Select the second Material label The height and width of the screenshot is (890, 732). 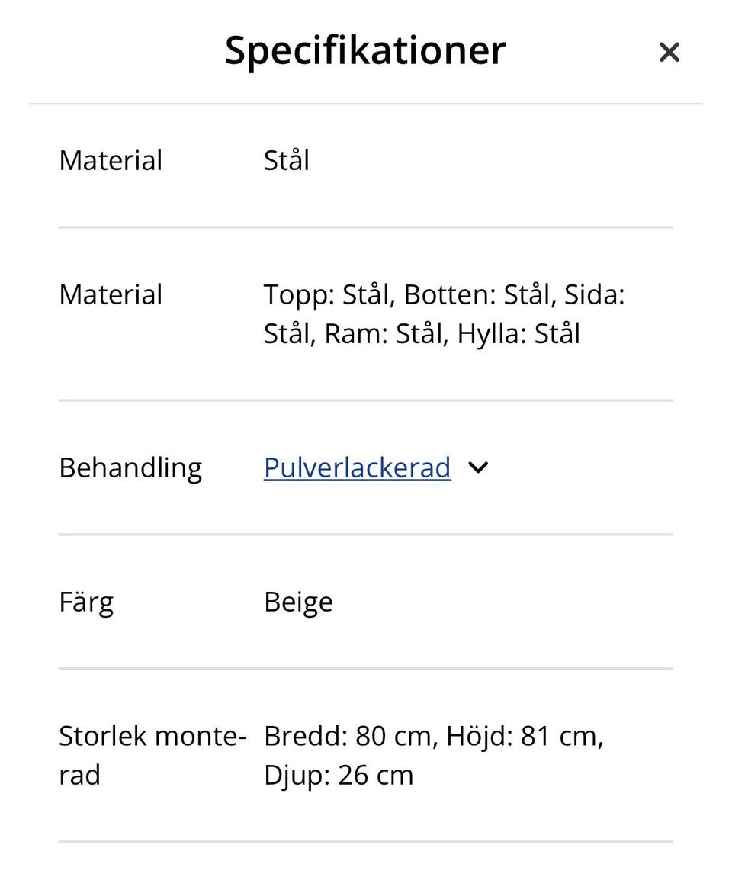(x=111, y=295)
